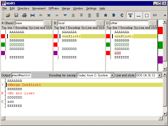Jump to next unsolved conflict icon

pos(98,15)
